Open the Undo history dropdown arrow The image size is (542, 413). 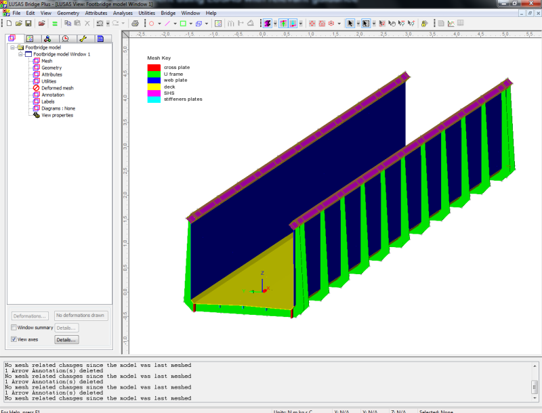(x=108, y=24)
